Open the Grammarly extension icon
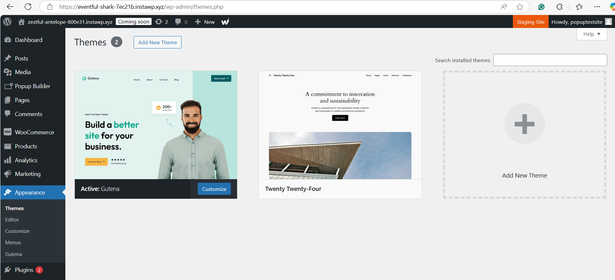Viewport: 615px width, 280px height. [541, 7]
